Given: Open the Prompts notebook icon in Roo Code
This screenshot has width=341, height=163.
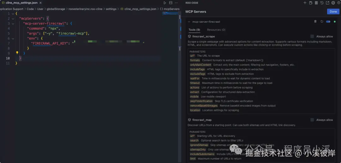Looking at the screenshot, I should point(311,3).
